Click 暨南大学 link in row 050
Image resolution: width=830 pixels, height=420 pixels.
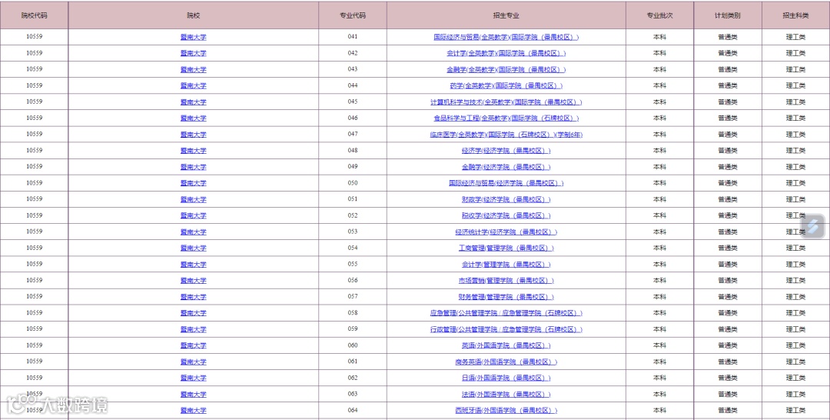point(193,183)
